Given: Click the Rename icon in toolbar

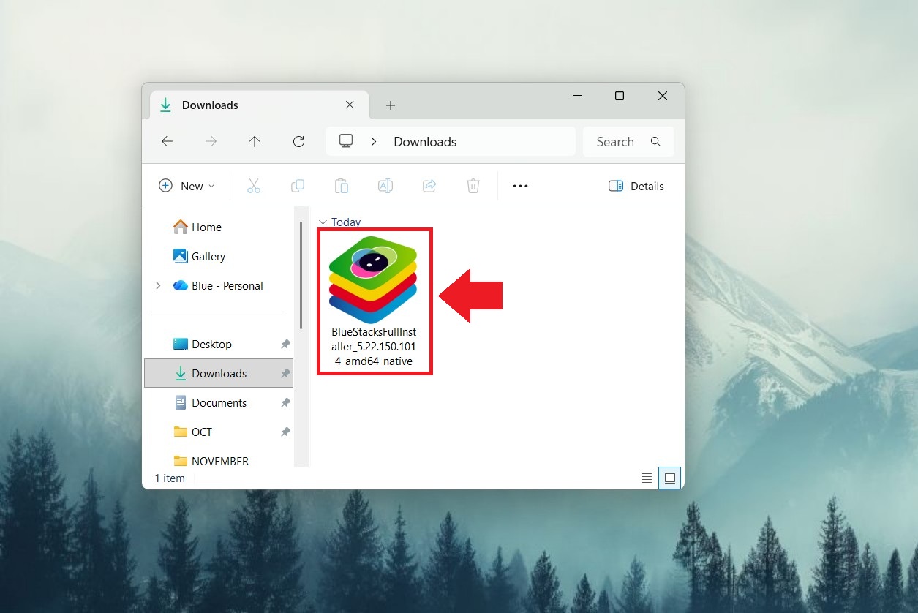Looking at the screenshot, I should pos(385,186).
